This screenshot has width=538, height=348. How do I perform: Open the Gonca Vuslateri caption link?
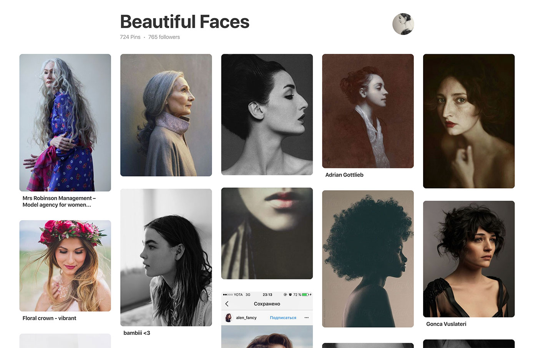[446, 324]
